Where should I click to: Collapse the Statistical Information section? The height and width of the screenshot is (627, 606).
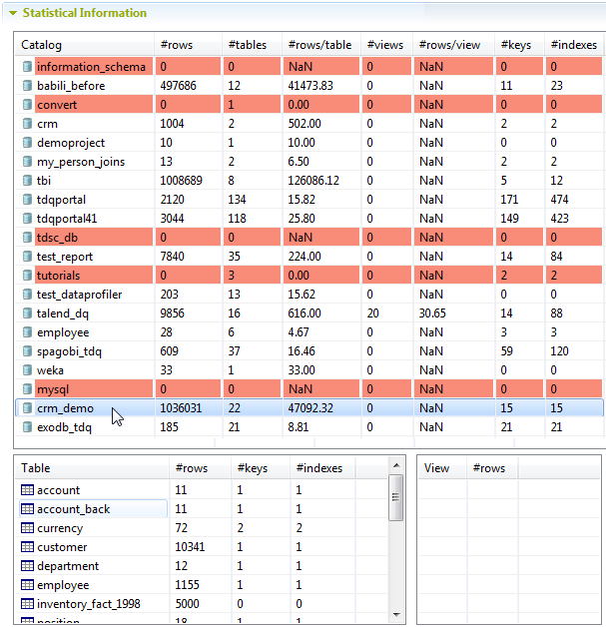point(12,14)
